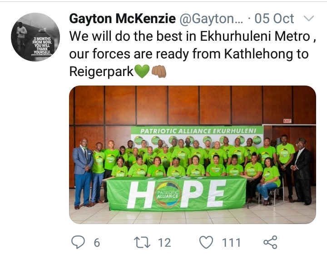The image size is (327, 258).
Task: Open Gayton McKenzie's round profile picture
Action: (35, 37)
